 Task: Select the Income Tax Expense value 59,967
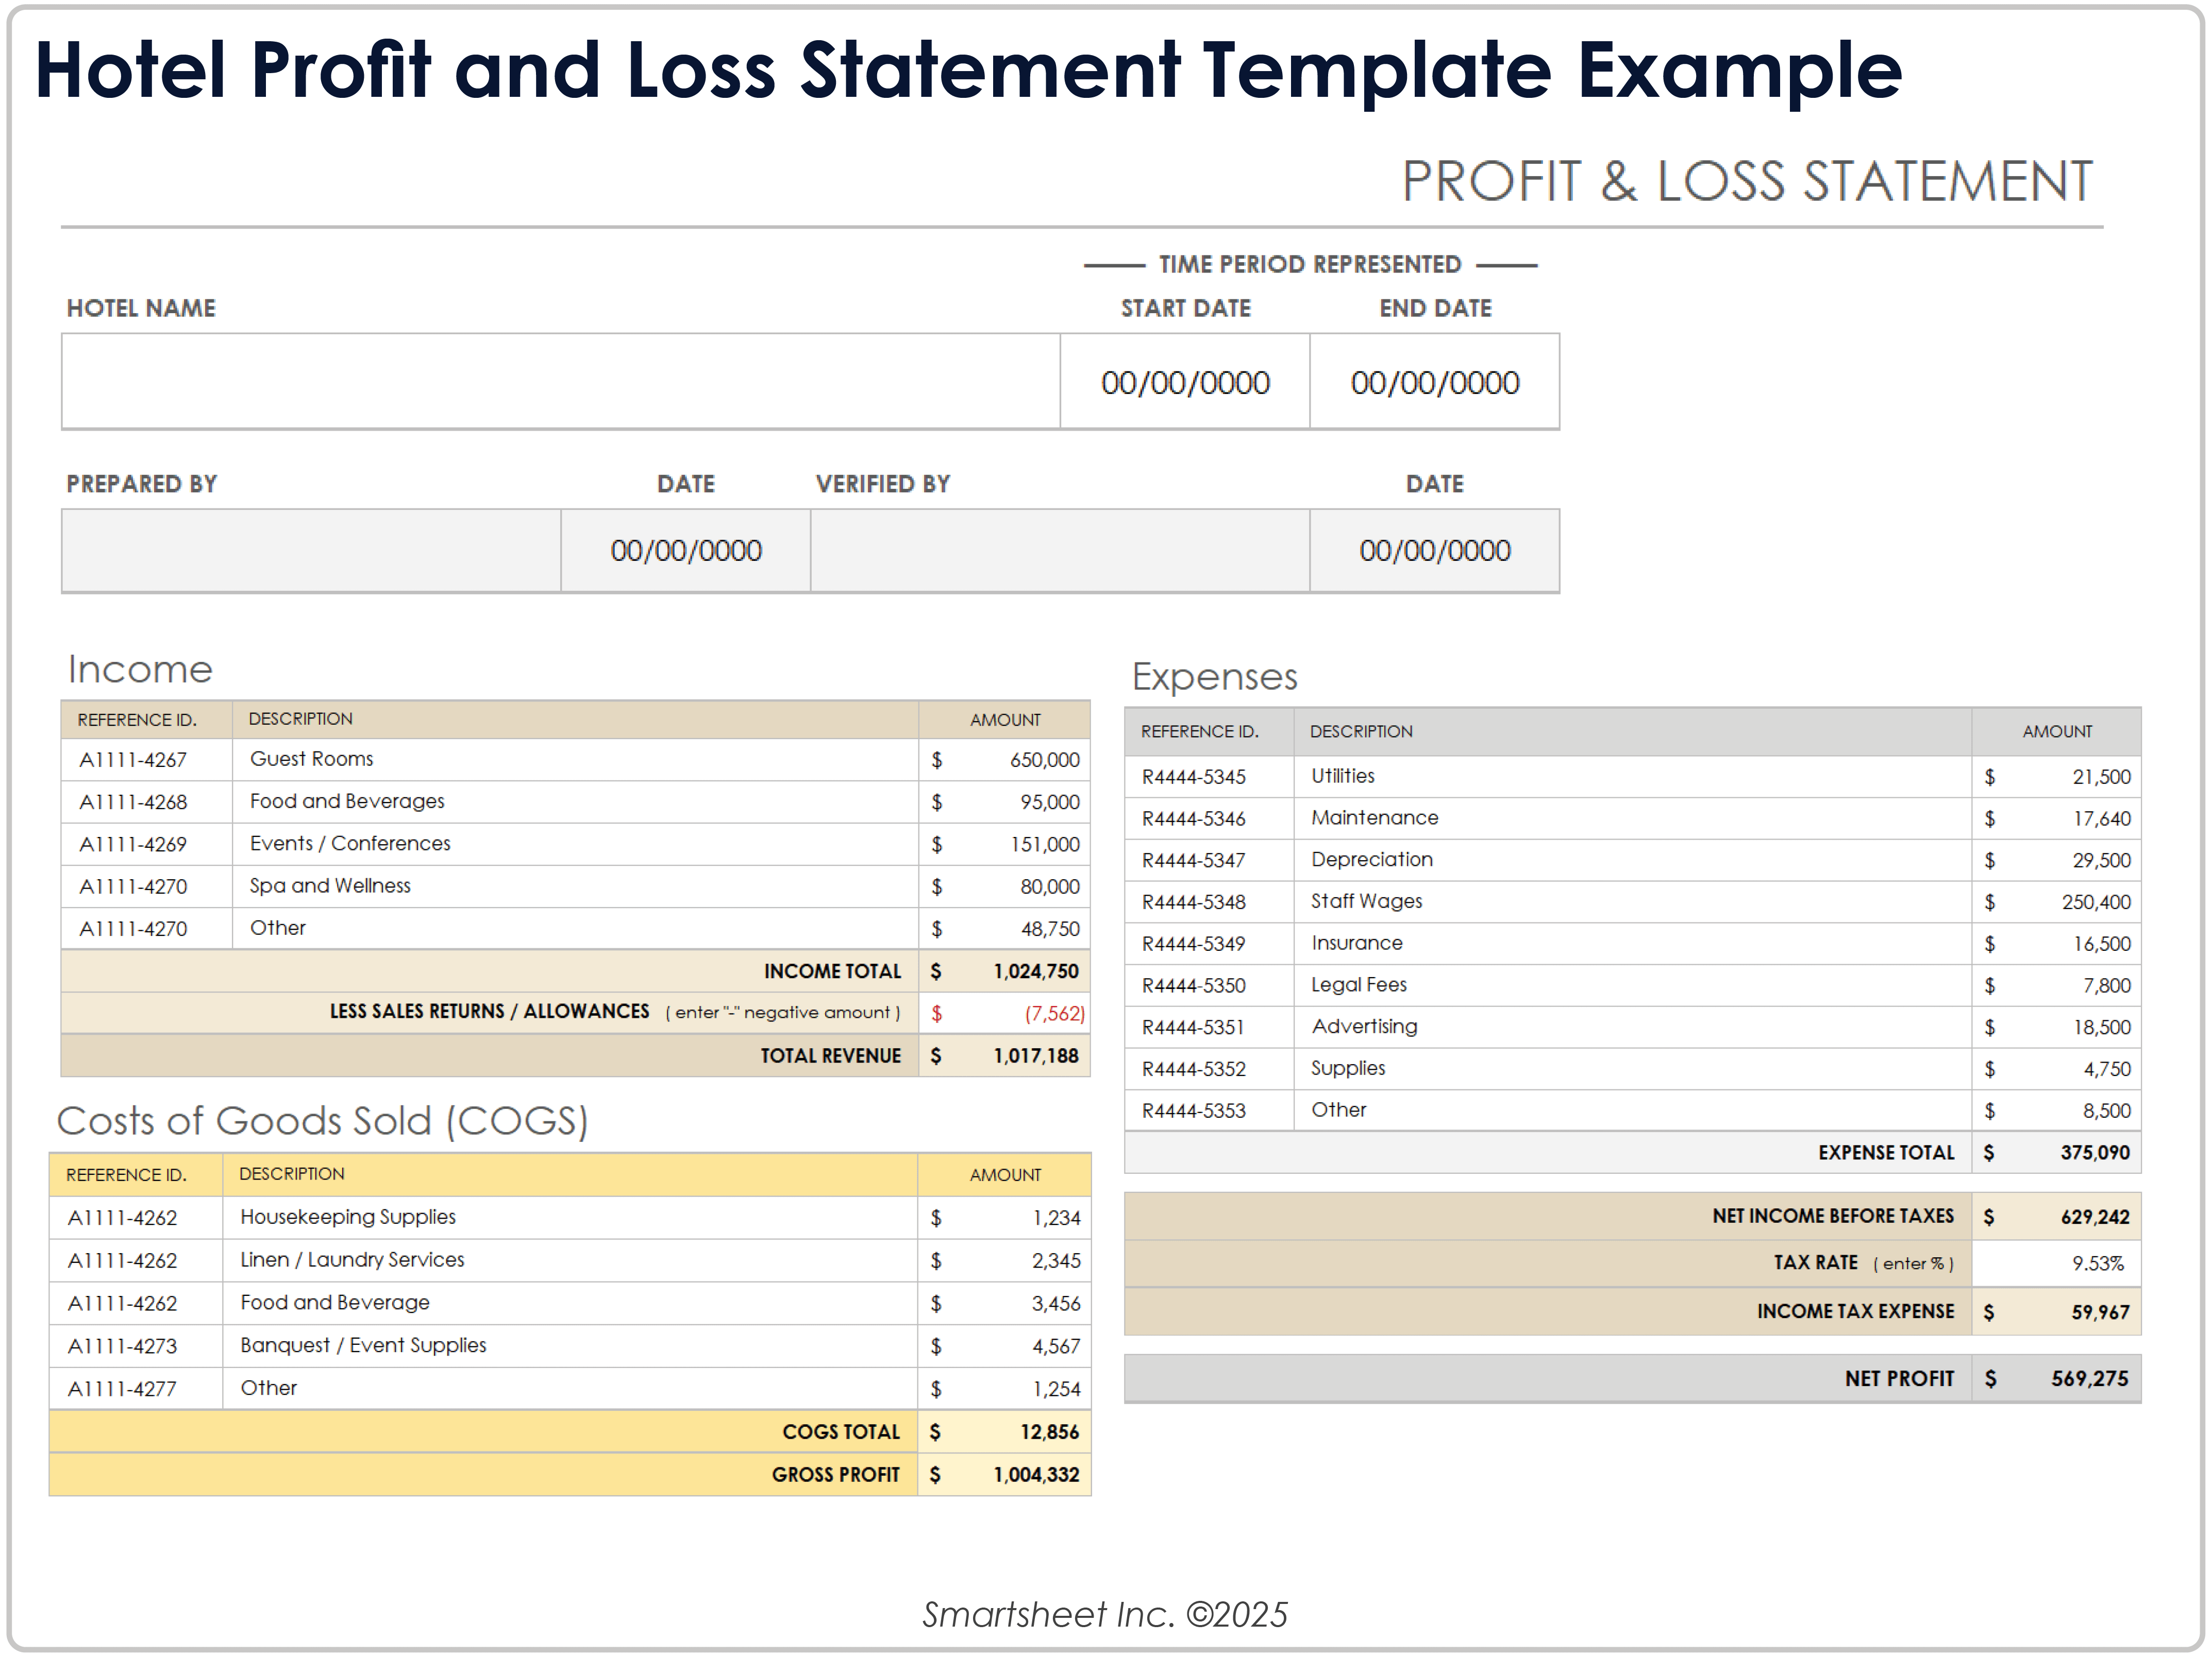[2099, 1312]
